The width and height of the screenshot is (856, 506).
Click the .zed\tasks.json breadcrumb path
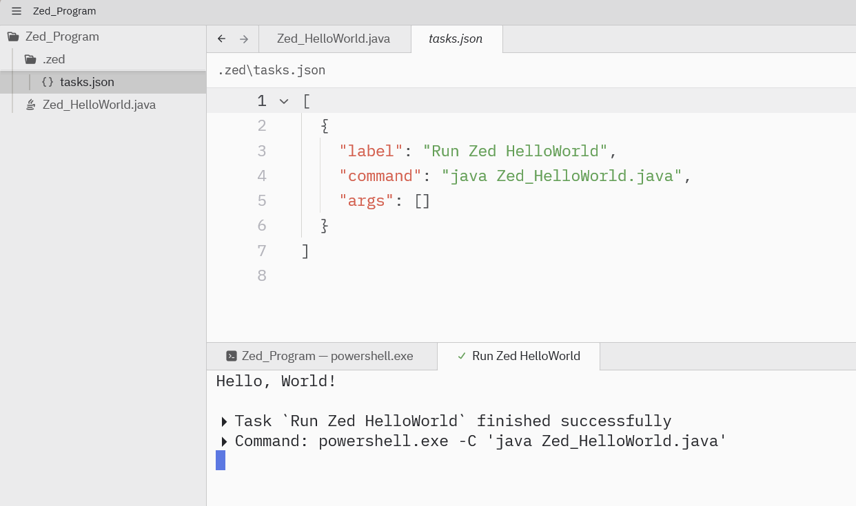(272, 70)
